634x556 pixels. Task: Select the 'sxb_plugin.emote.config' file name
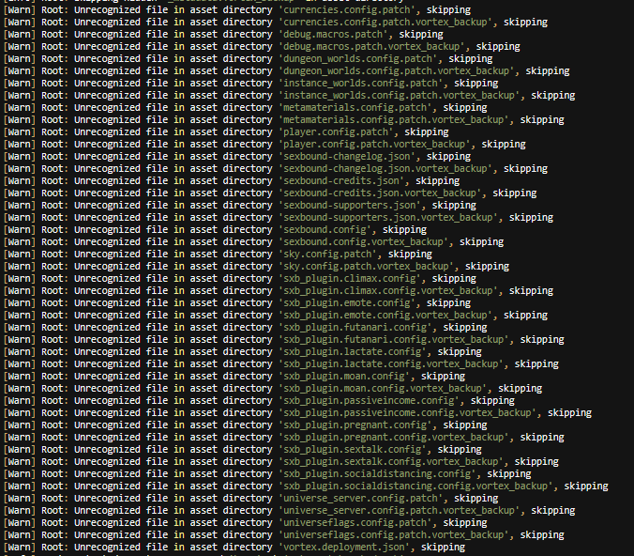pyautogui.click(x=347, y=303)
